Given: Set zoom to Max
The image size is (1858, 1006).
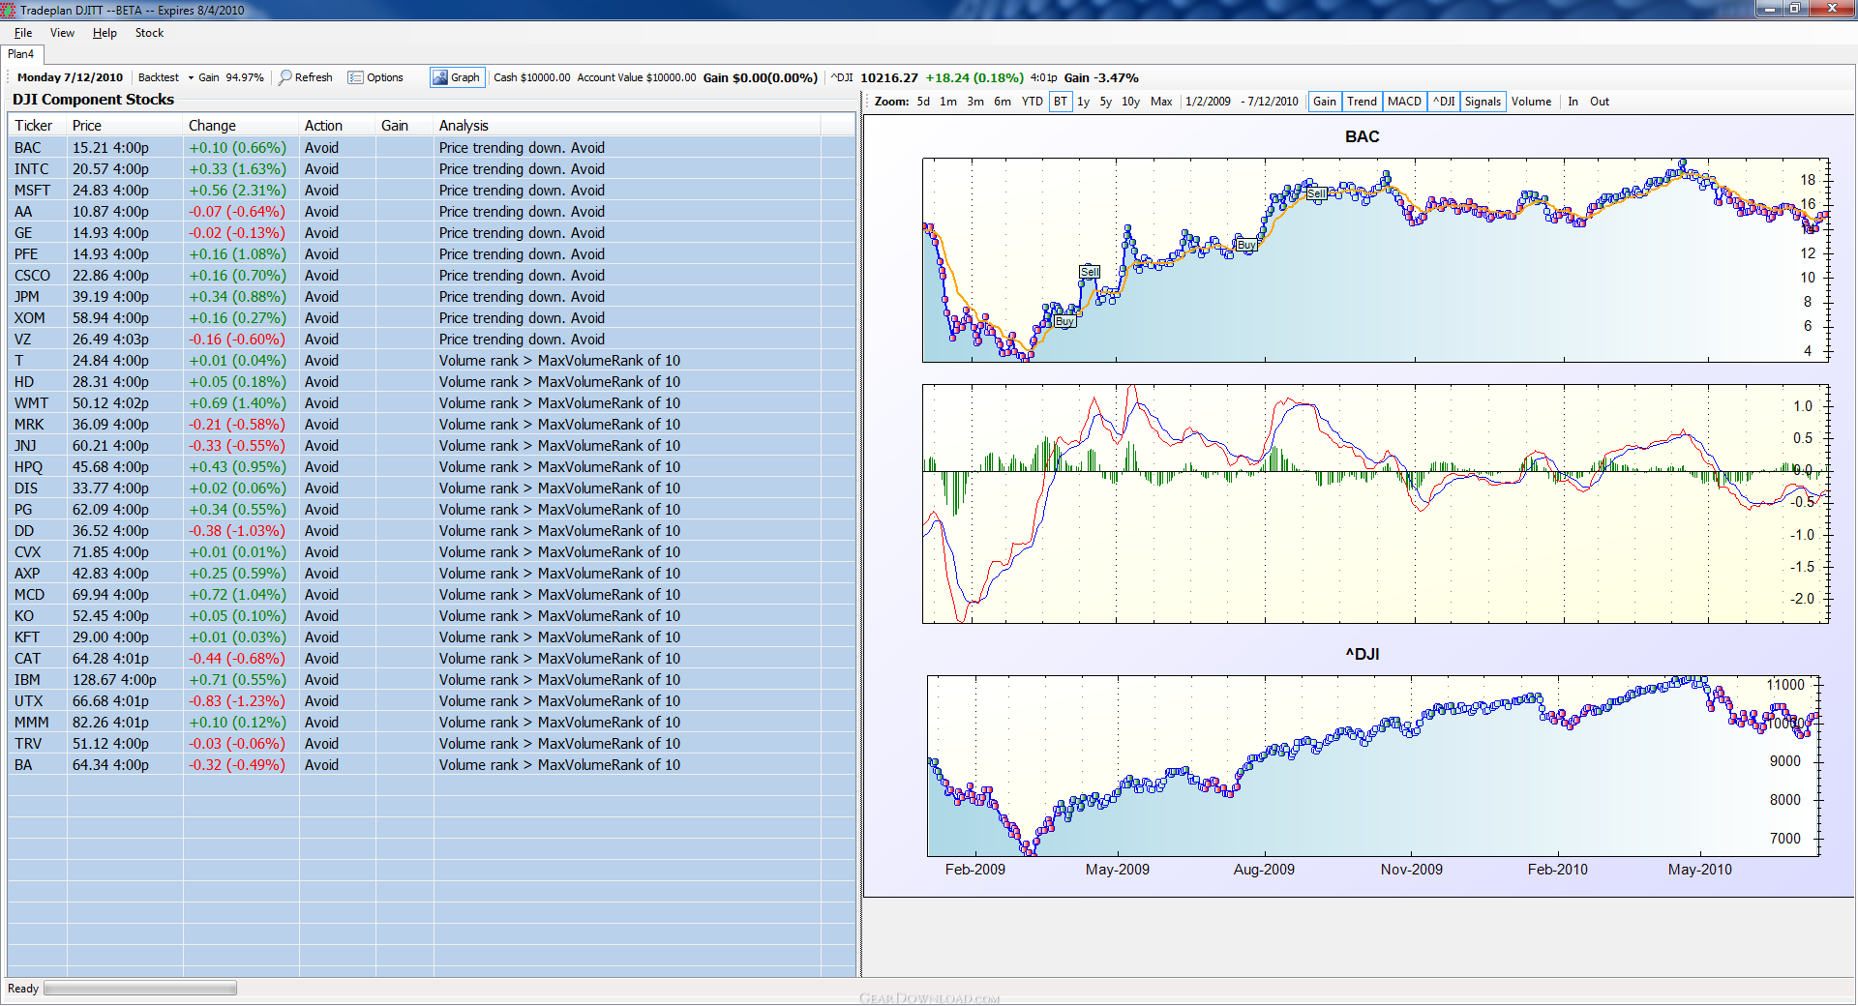Looking at the screenshot, I should pyautogui.click(x=1161, y=102).
